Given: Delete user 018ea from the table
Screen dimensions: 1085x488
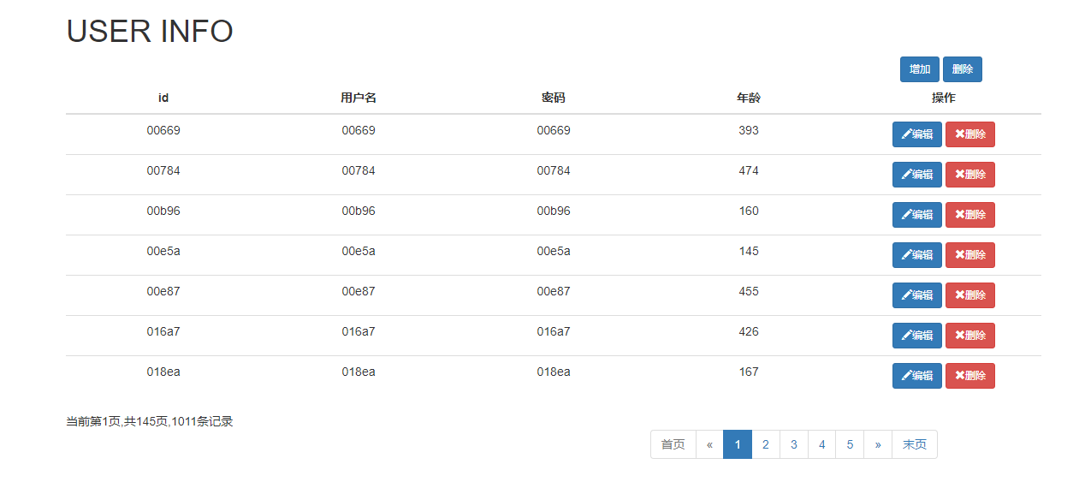Looking at the screenshot, I should (x=970, y=376).
